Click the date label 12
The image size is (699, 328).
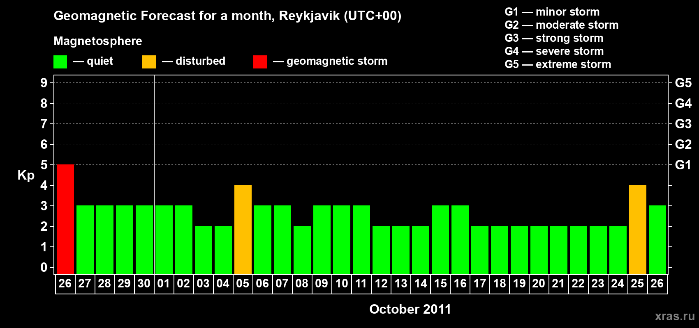381,283
